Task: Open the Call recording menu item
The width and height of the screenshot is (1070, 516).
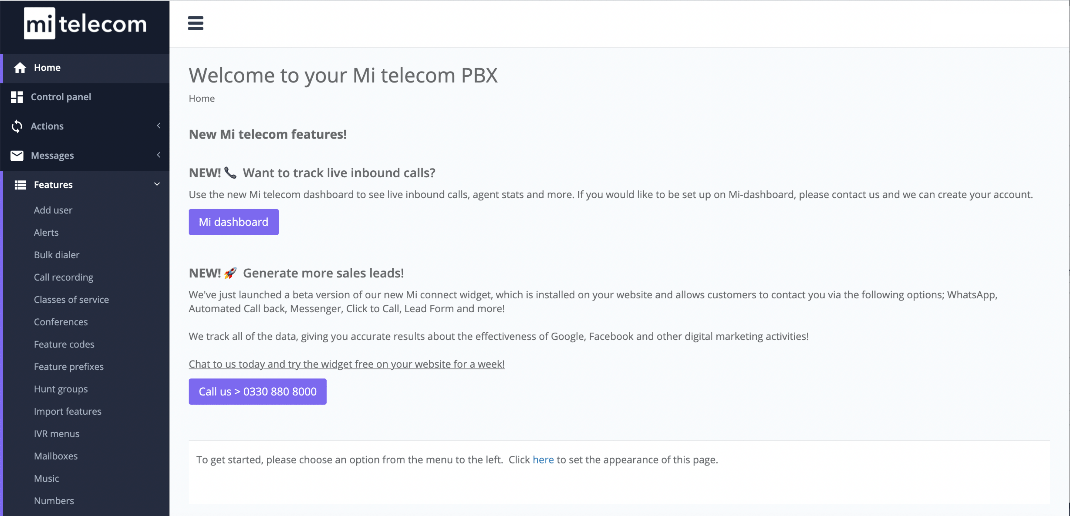Action: [x=64, y=277]
